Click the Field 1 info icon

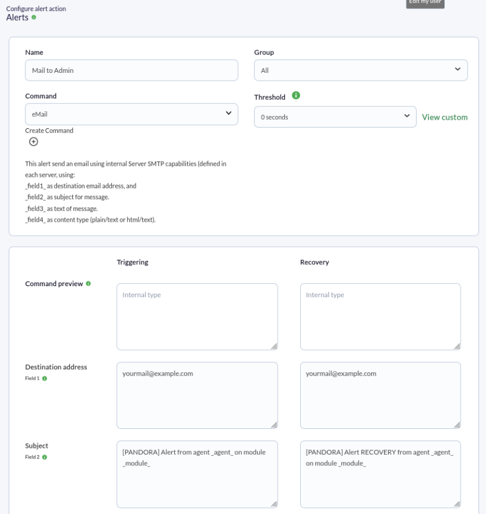click(x=44, y=379)
